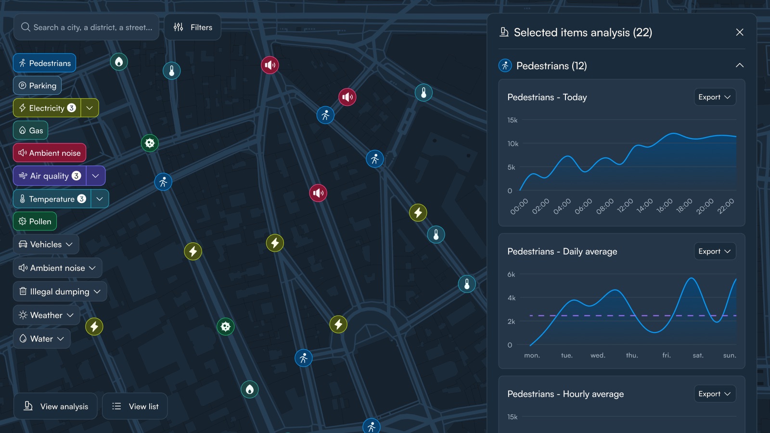Select the topmost ambient noise map marker
The height and width of the screenshot is (433, 770).
(x=270, y=65)
